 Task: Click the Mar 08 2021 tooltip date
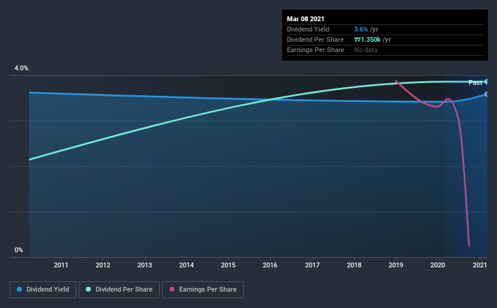coord(306,19)
